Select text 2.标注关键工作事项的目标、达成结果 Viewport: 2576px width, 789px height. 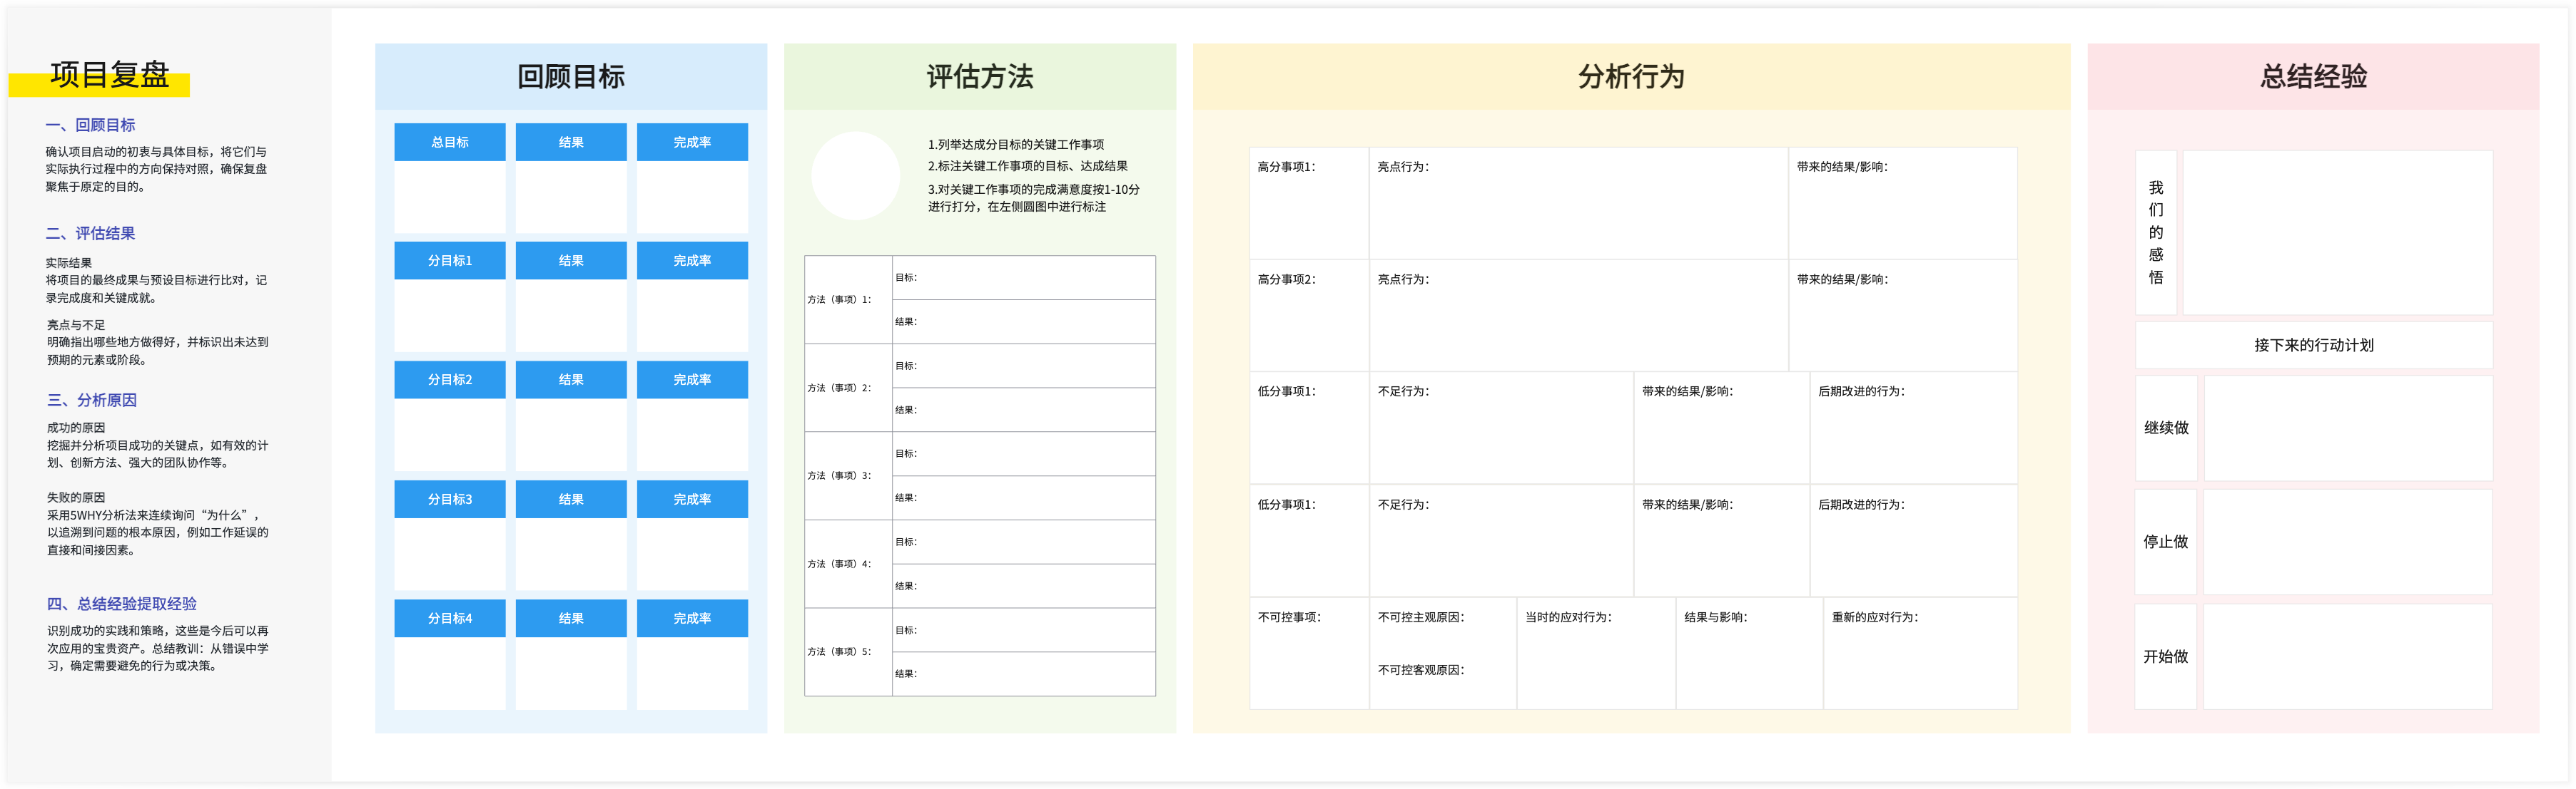coord(1027,166)
